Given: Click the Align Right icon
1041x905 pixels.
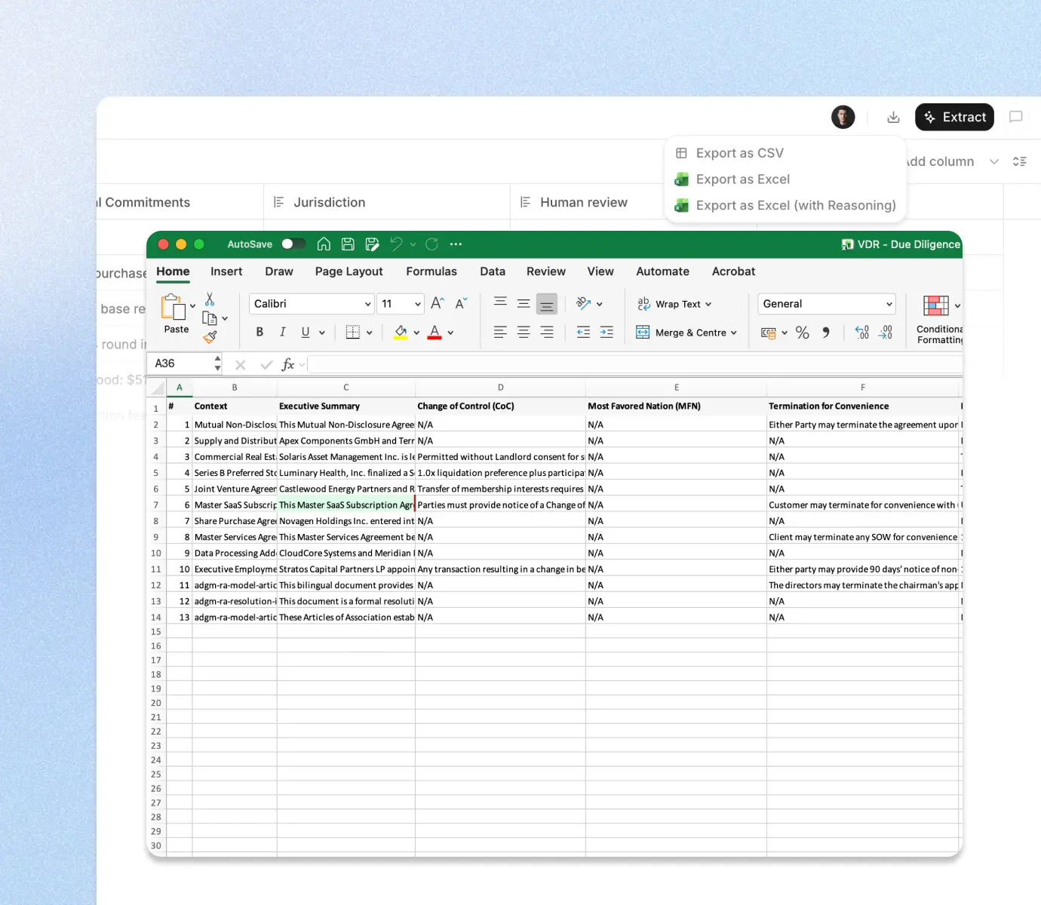Looking at the screenshot, I should point(547,332).
